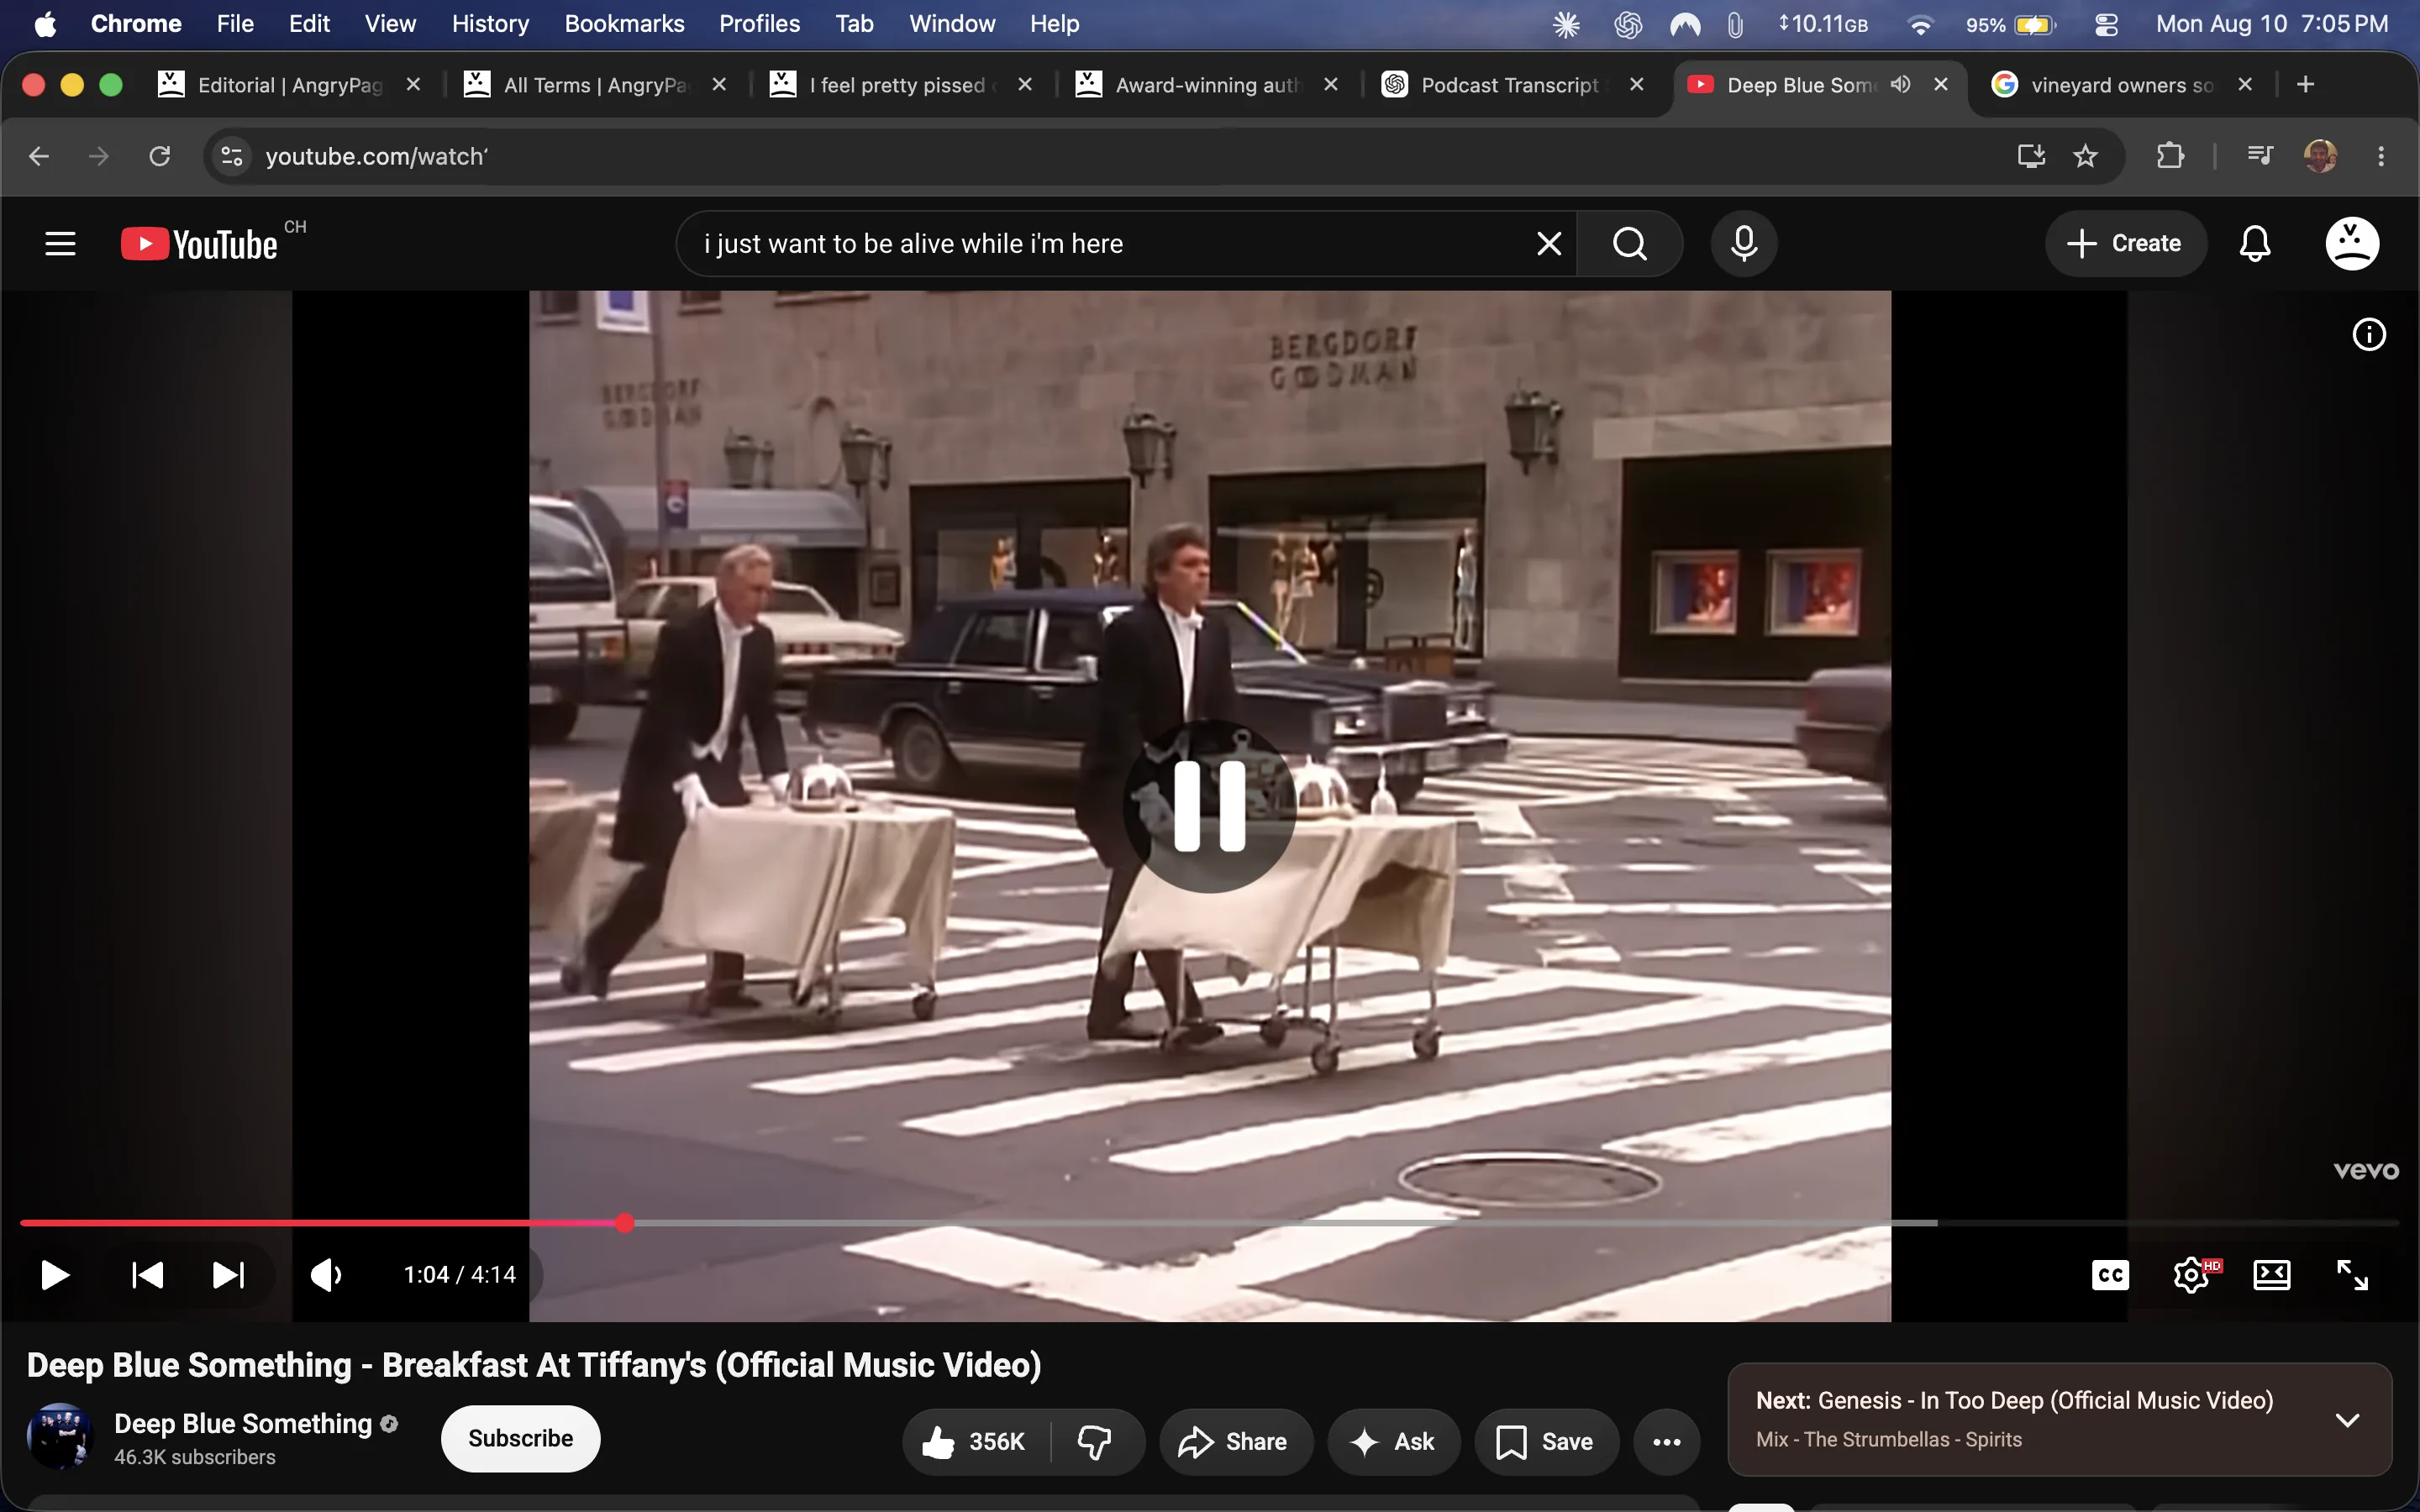The height and width of the screenshot is (1512, 2420).
Task: Expand the Next video playlist panel
Action: (x=2347, y=1420)
